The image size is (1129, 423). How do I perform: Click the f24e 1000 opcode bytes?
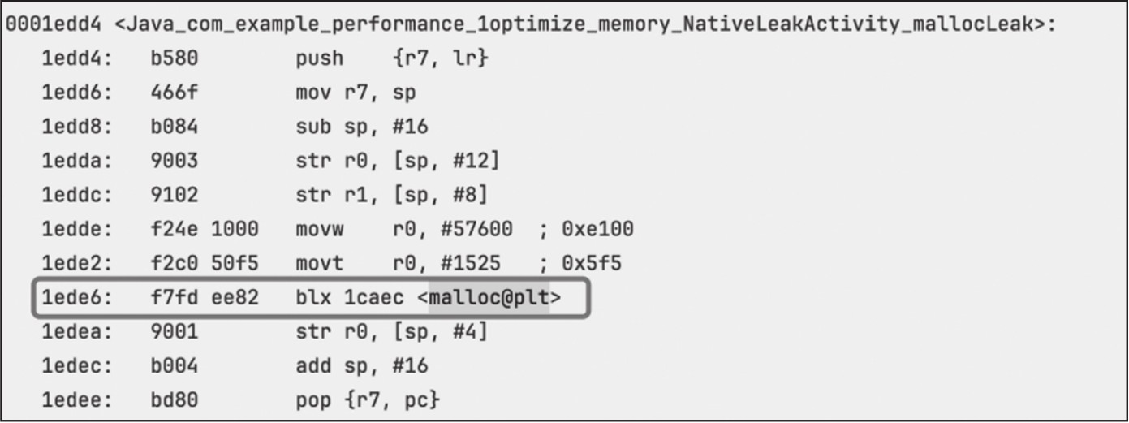(205, 230)
